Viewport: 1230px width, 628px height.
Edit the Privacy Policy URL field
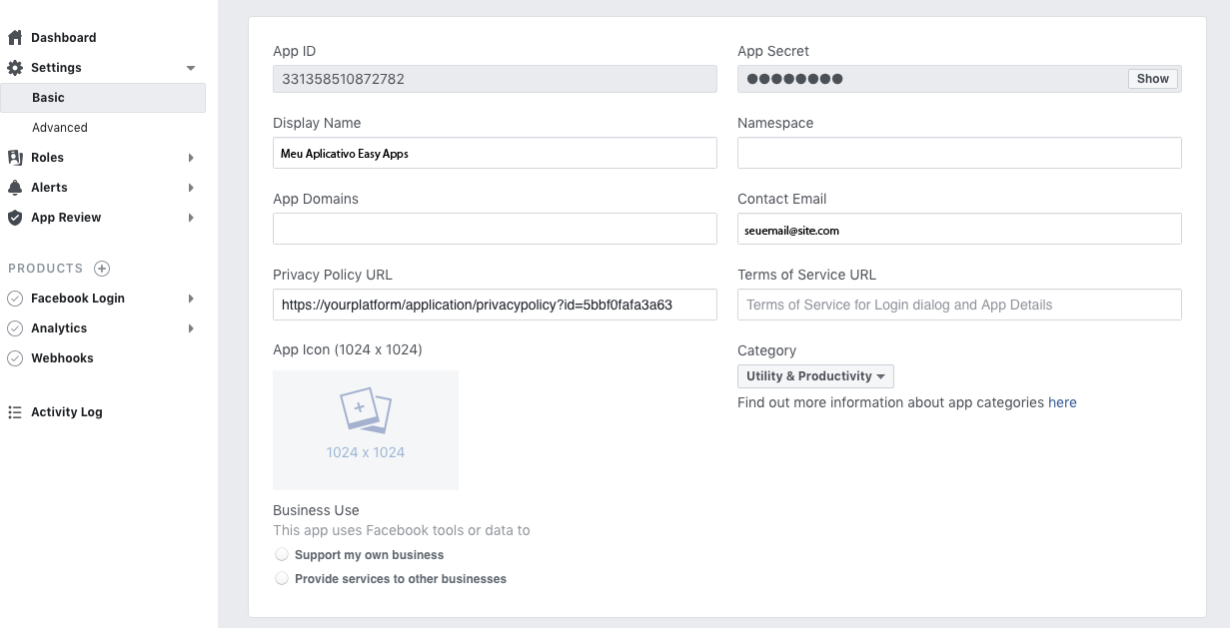pos(495,305)
